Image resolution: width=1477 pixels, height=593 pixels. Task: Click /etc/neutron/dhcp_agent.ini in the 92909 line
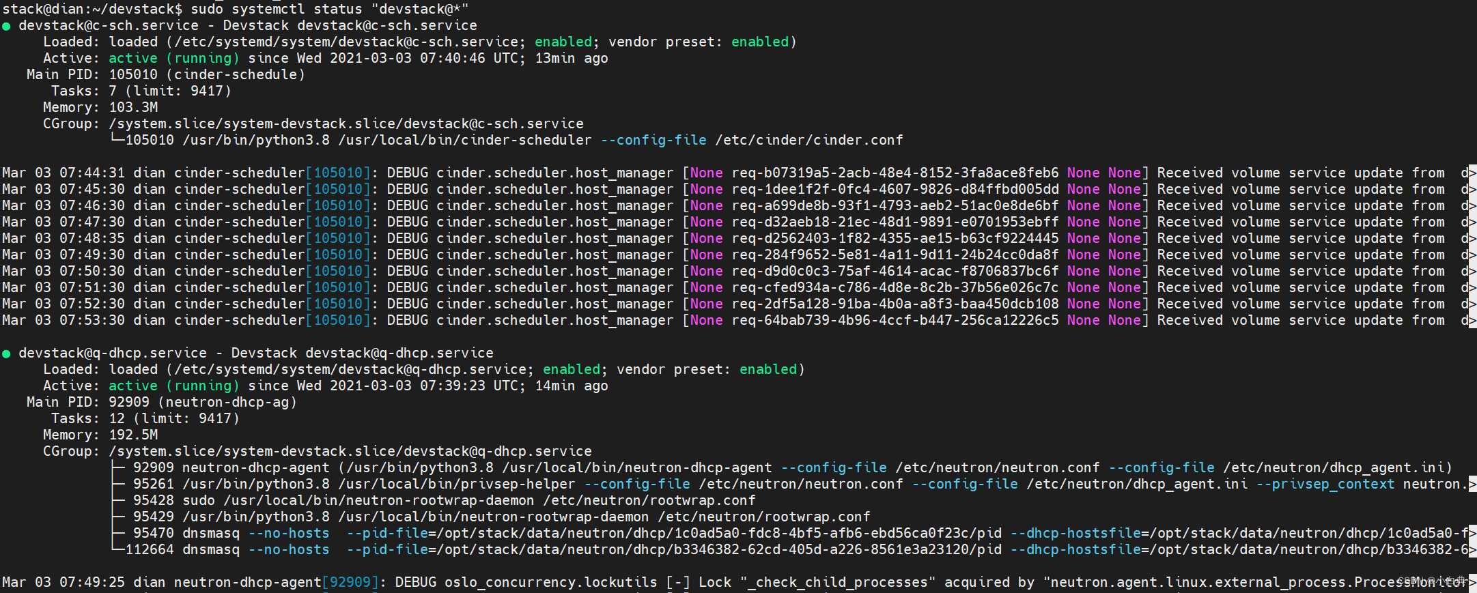(x=1334, y=468)
